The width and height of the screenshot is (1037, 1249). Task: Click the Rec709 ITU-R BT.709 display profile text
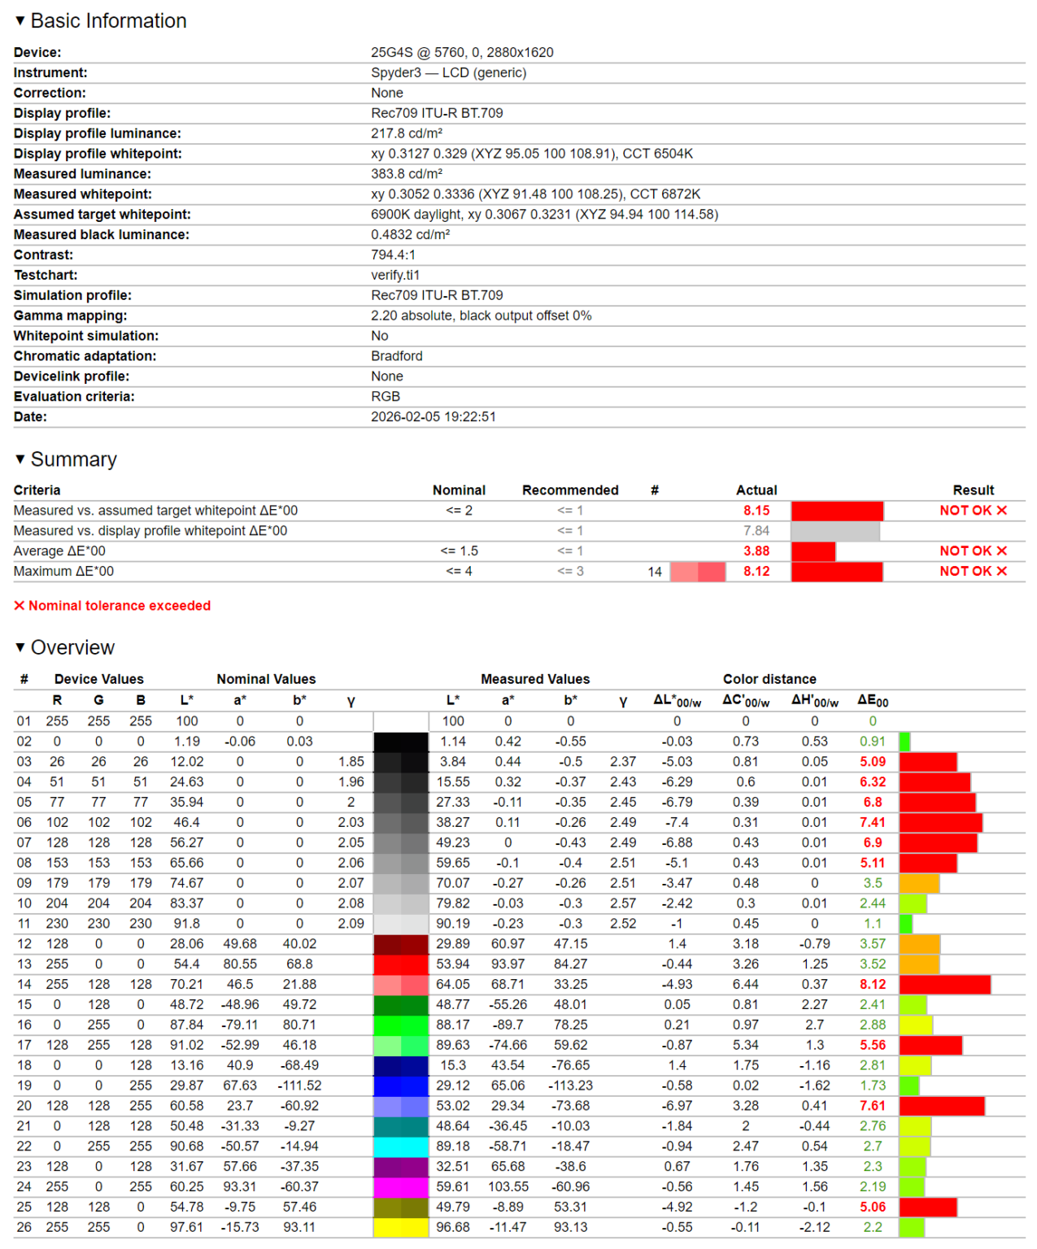pos(435,112)
